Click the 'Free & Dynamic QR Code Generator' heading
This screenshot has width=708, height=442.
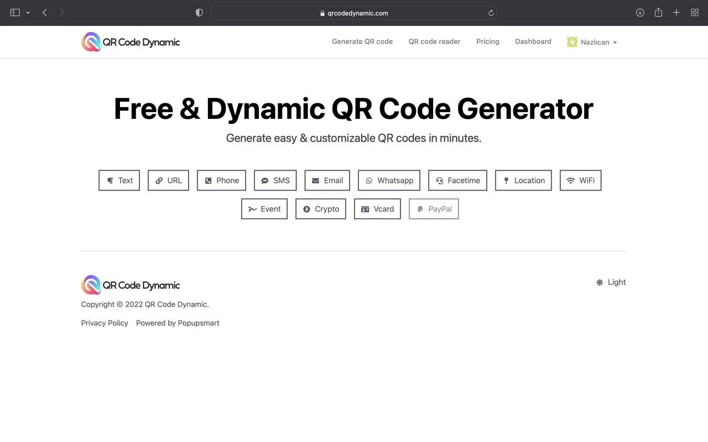(353, 108)
